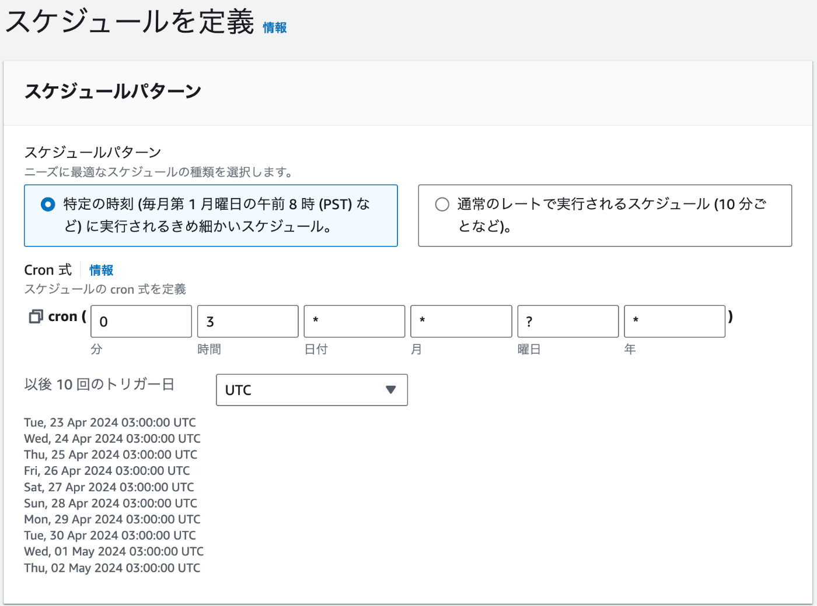Open the 情報 link beside Cron 式
The image size is (817, 606).
pyautogui.click(x=101, y=270)
